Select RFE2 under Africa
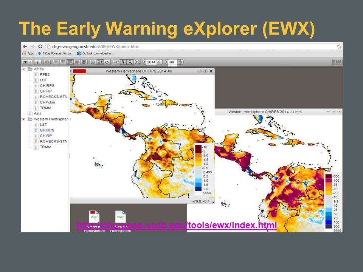This screenshot has height=272, width=363. [45, 74]
